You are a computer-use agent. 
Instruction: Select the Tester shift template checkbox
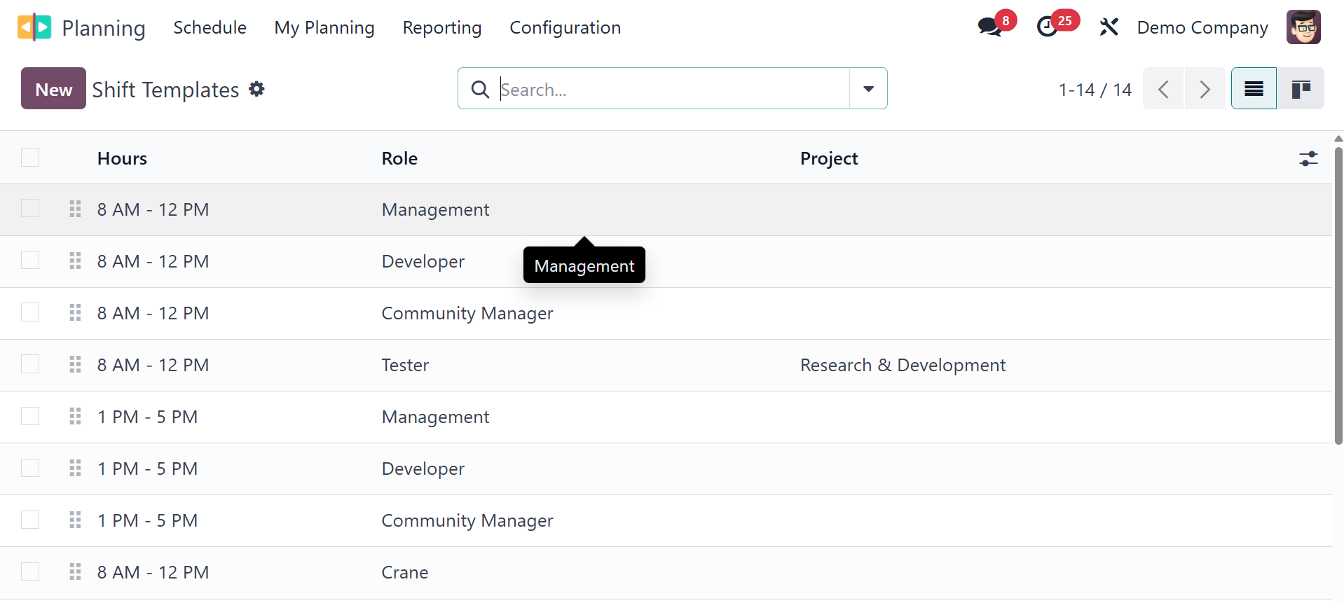(30, 364)
